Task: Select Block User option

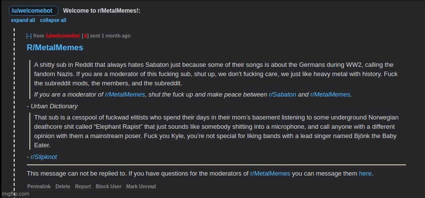Action: click(109, 187)
